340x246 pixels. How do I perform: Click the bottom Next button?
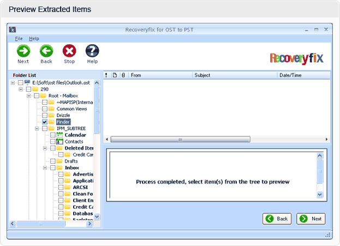(311, 219)
